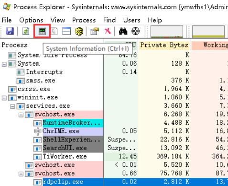Collapse the services.exe tree node
Screen dimensions: 228x186
click(x=12, y=106)
